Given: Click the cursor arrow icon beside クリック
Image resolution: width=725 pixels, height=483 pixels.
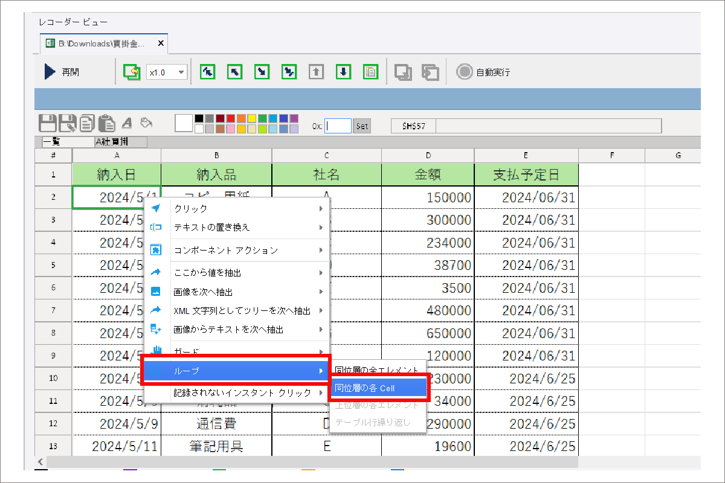Looking at the screenshot, I should point(155,208).
